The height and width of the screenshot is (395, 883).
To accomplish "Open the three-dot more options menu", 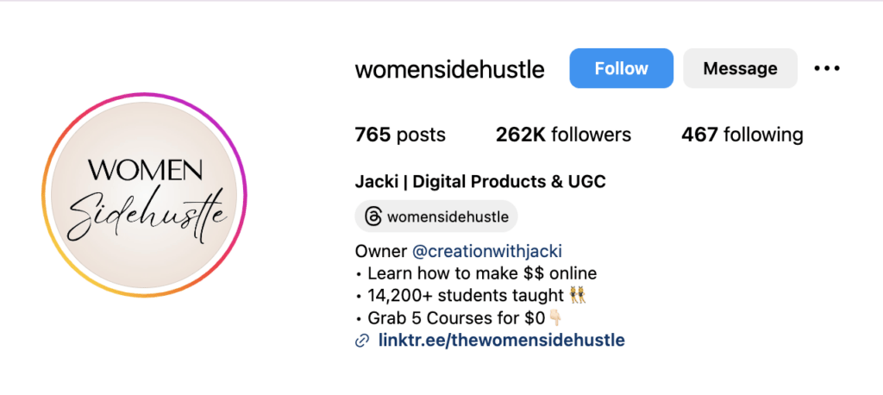I will pos(827,68).
